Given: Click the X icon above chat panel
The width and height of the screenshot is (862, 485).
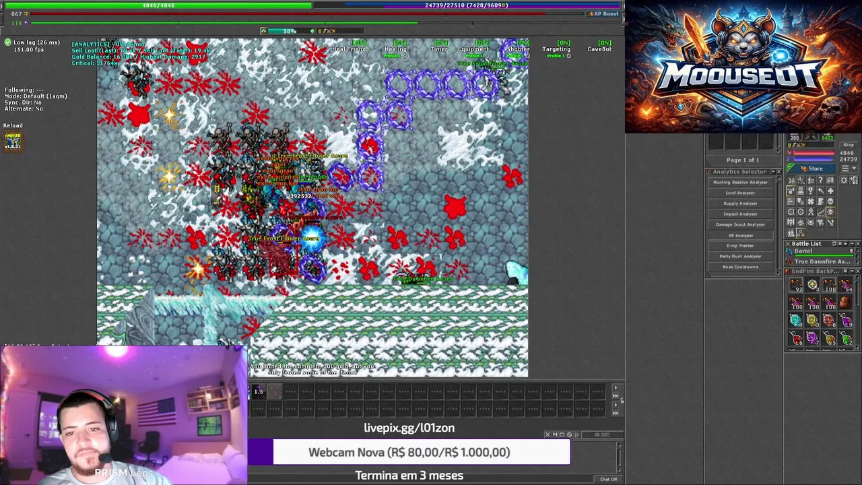Looking at the screenshot, I should click(548, 434).
